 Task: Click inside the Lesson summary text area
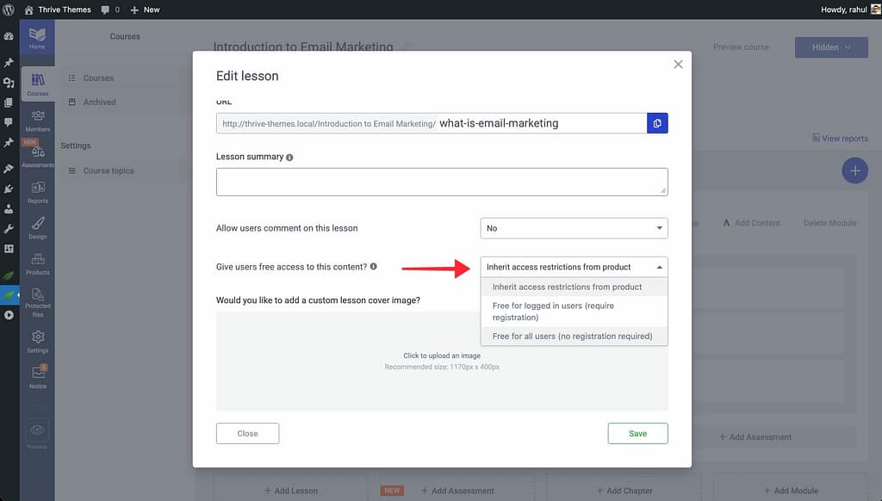(x=441, y=182)
